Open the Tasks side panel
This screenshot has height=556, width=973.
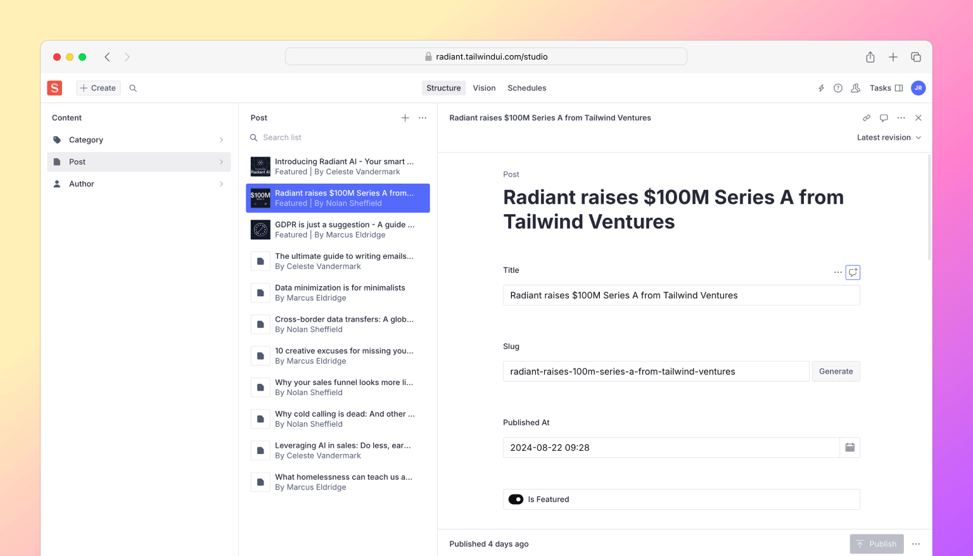886,88
